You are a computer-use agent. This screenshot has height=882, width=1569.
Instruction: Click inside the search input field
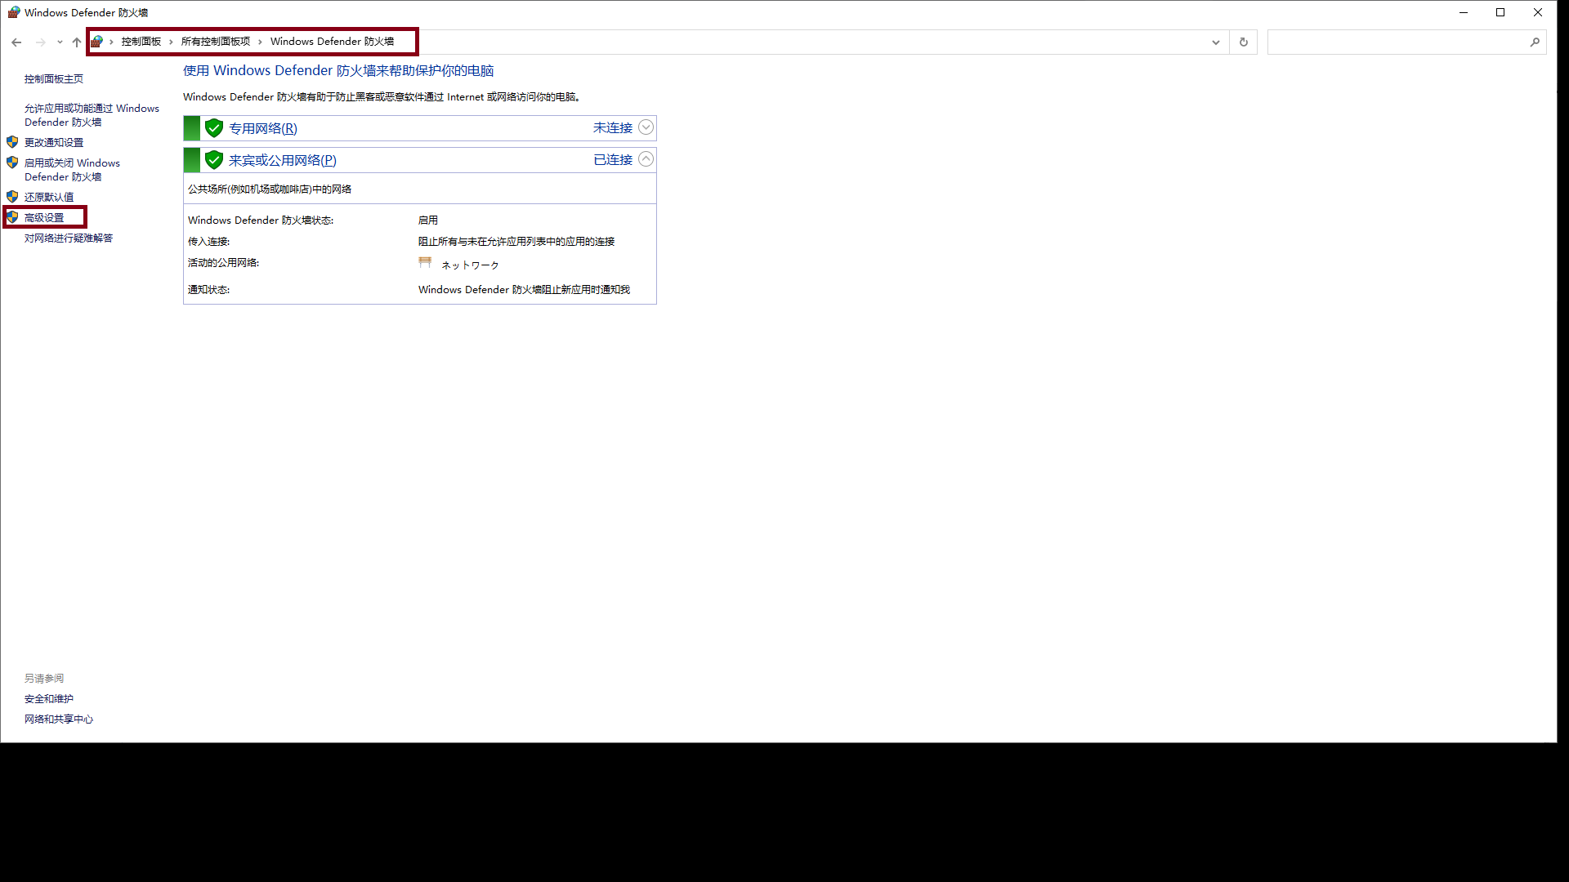[x=1396, y=42]
